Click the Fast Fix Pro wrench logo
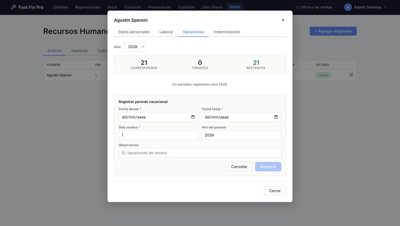This screenshot has height=226, width=400. [14, 7]
